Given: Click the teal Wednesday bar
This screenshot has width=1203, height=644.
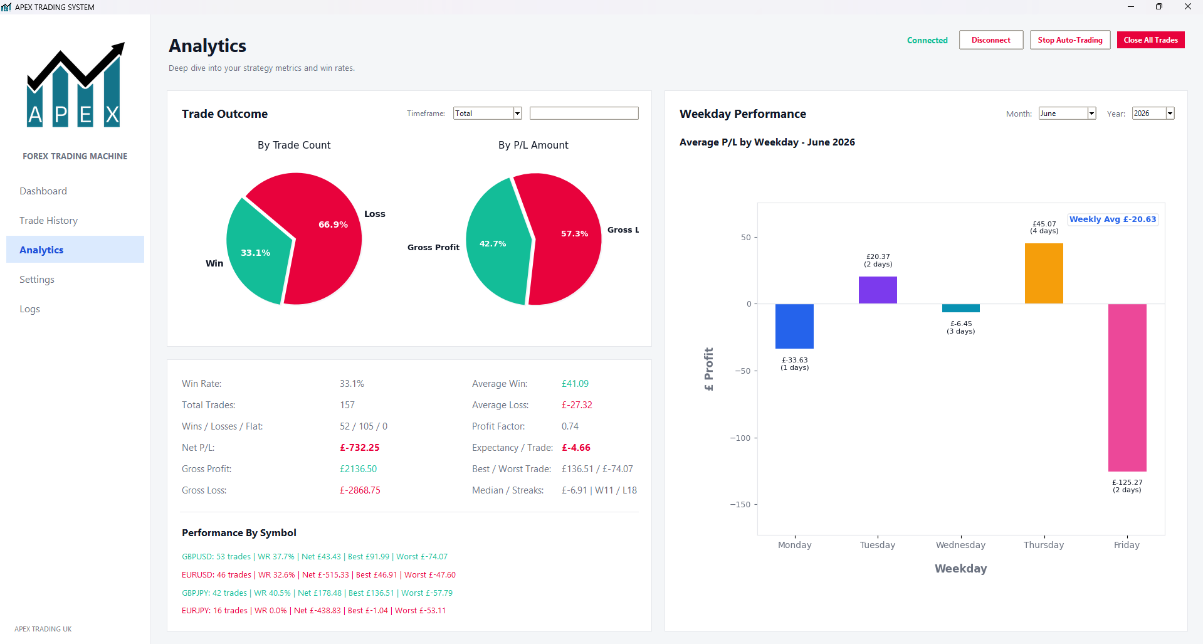Looking at the screenshot, I should point(960,308).
